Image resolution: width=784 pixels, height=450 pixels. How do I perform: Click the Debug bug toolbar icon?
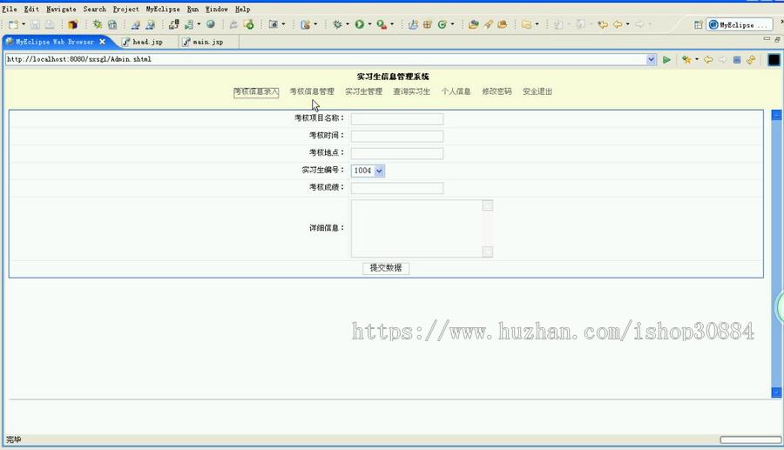[337, 24]
